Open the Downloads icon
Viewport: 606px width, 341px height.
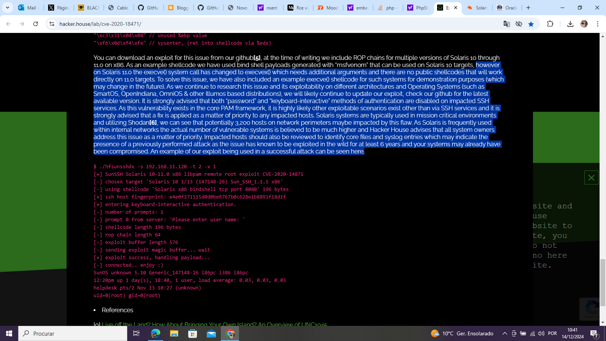[x=570, y=24]
